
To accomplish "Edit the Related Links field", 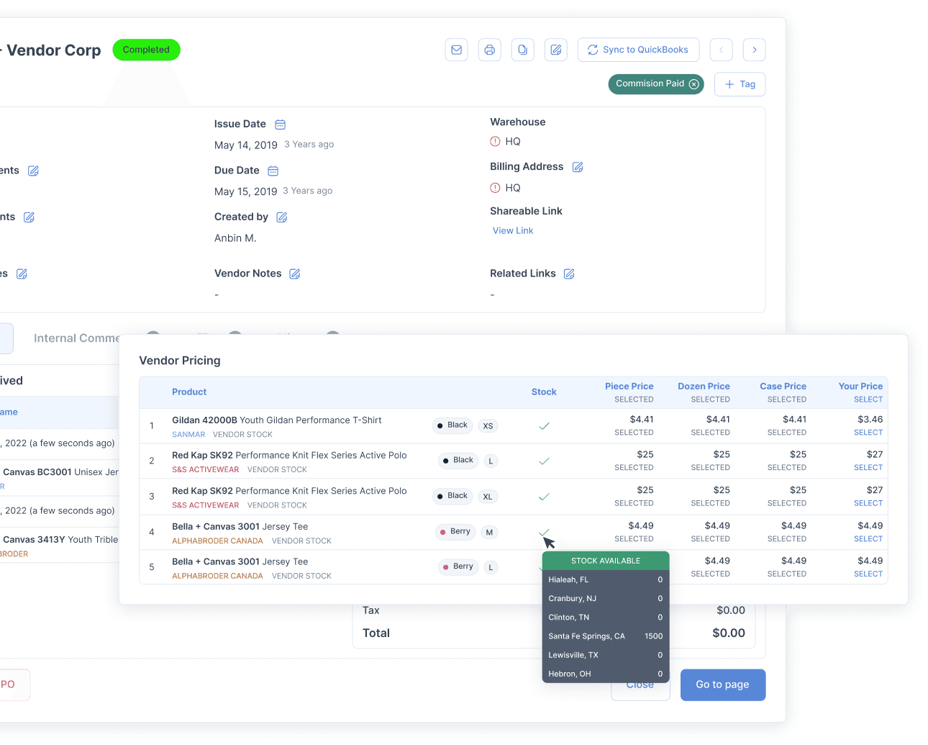I will (569, 274).
